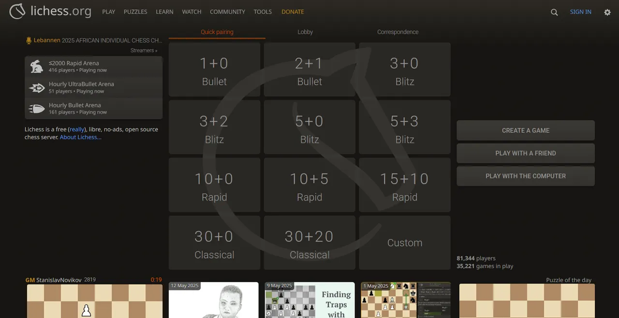Click the 81,344 players count
The height and width of the screenshot is (318, 619).
click(x=476, y=259)
